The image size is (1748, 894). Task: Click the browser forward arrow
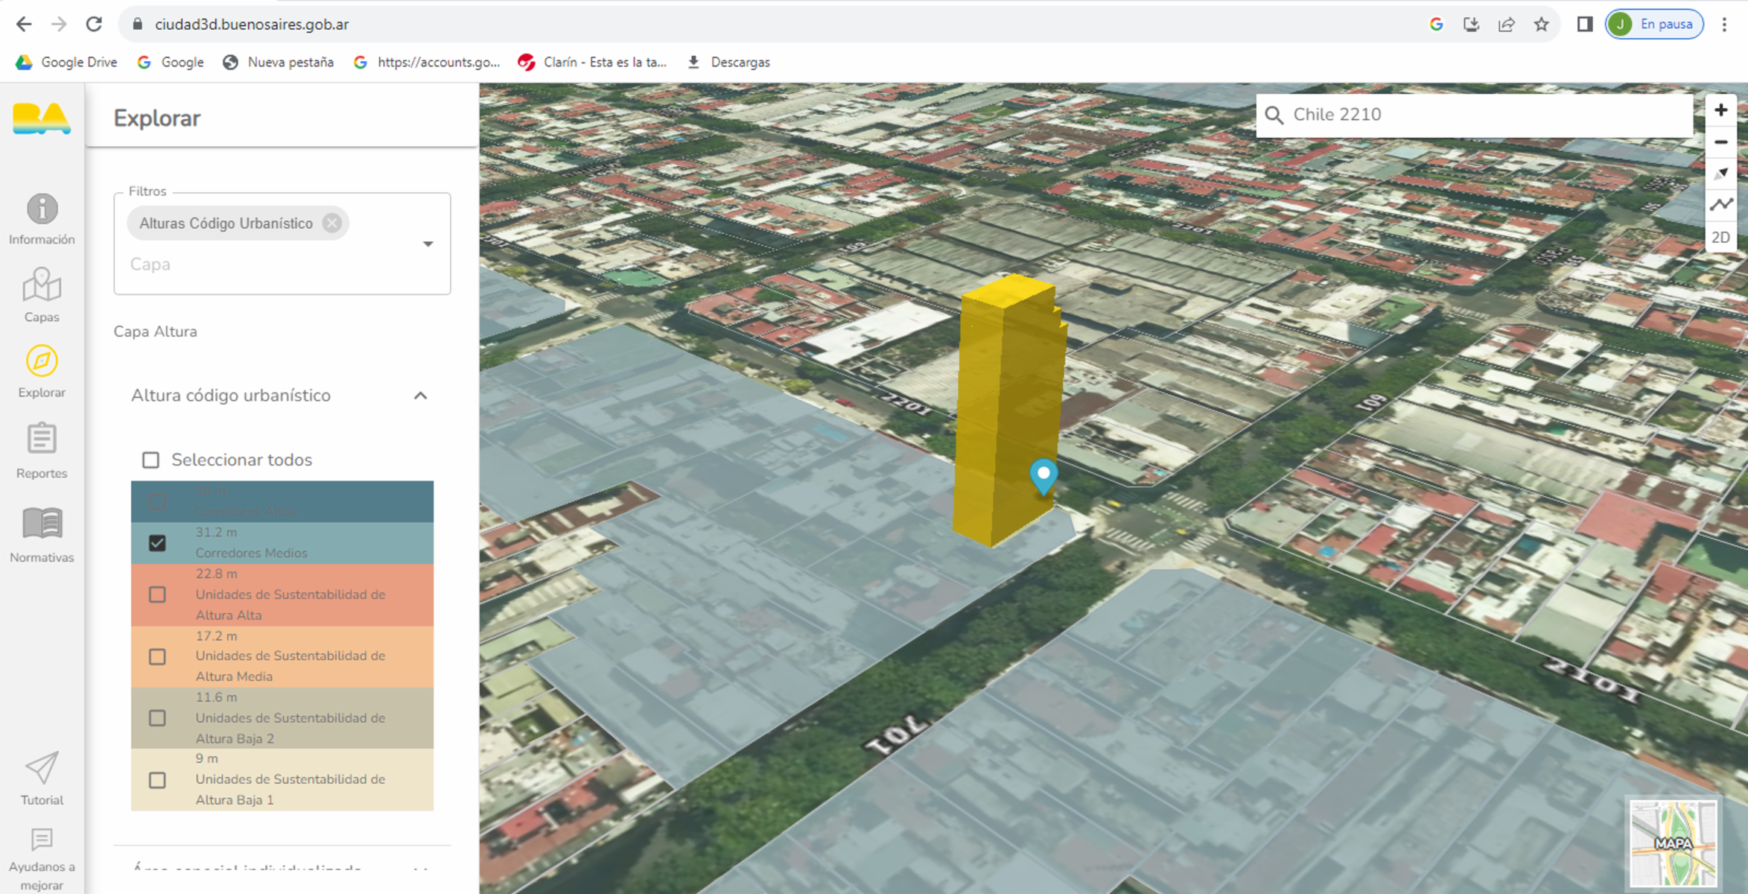point(59,24)
